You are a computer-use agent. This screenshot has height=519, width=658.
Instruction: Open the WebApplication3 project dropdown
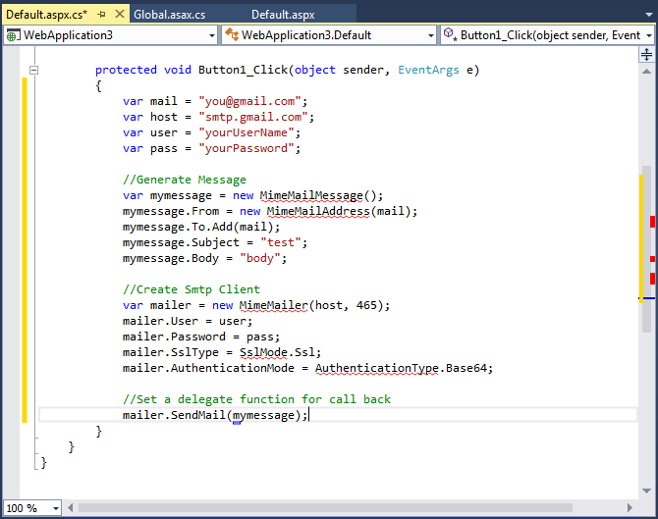tap(212, 35)
